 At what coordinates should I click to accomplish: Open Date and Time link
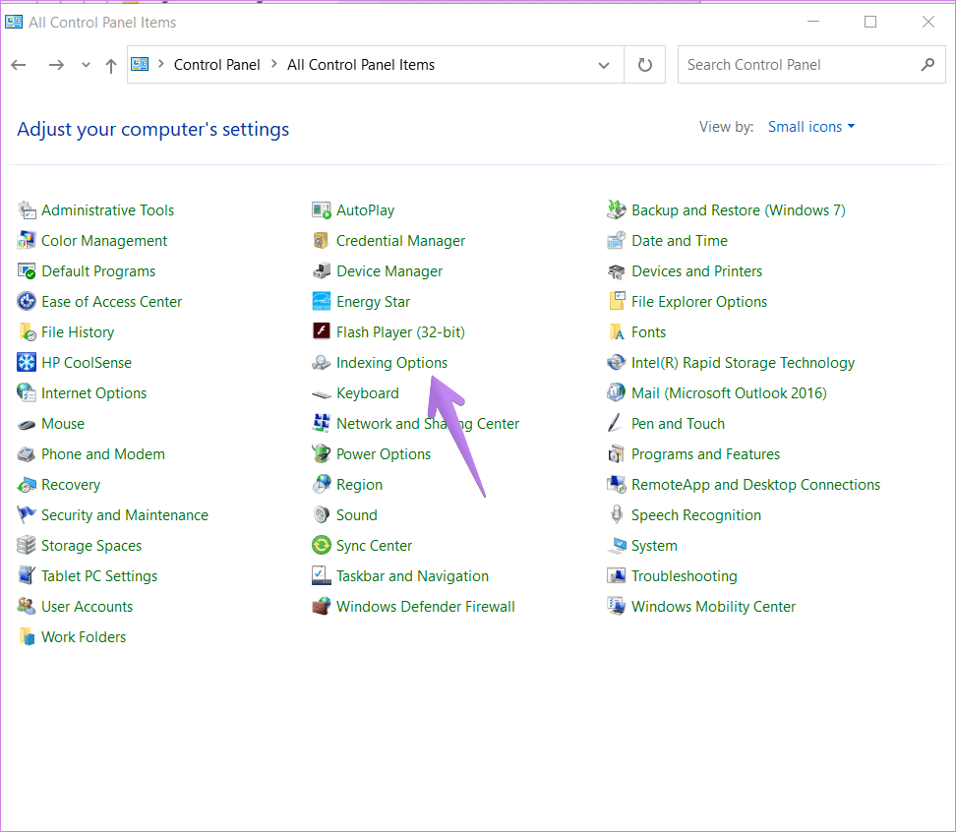click(680, 241)
